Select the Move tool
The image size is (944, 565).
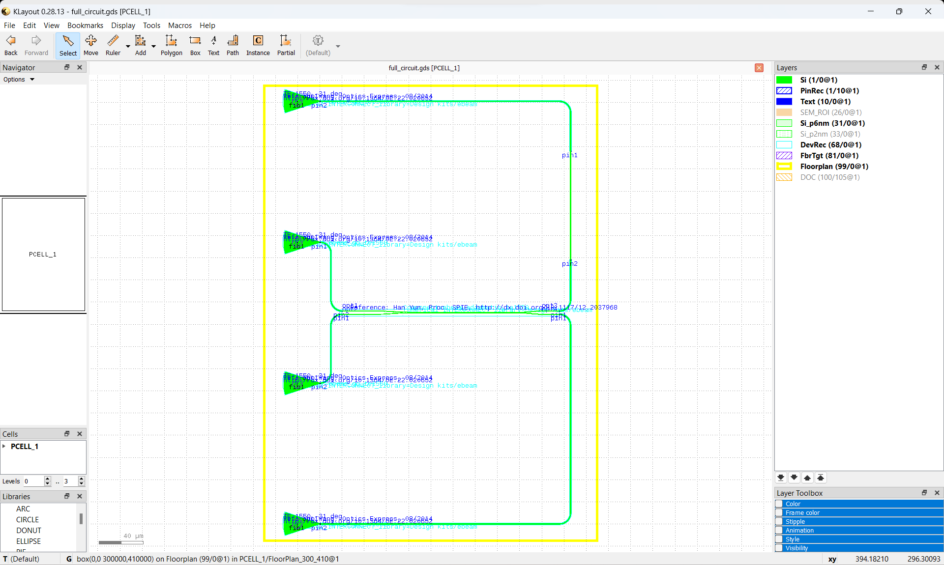click(x=90, y=45)
